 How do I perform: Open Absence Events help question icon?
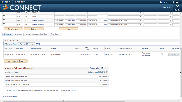[21, 40]
